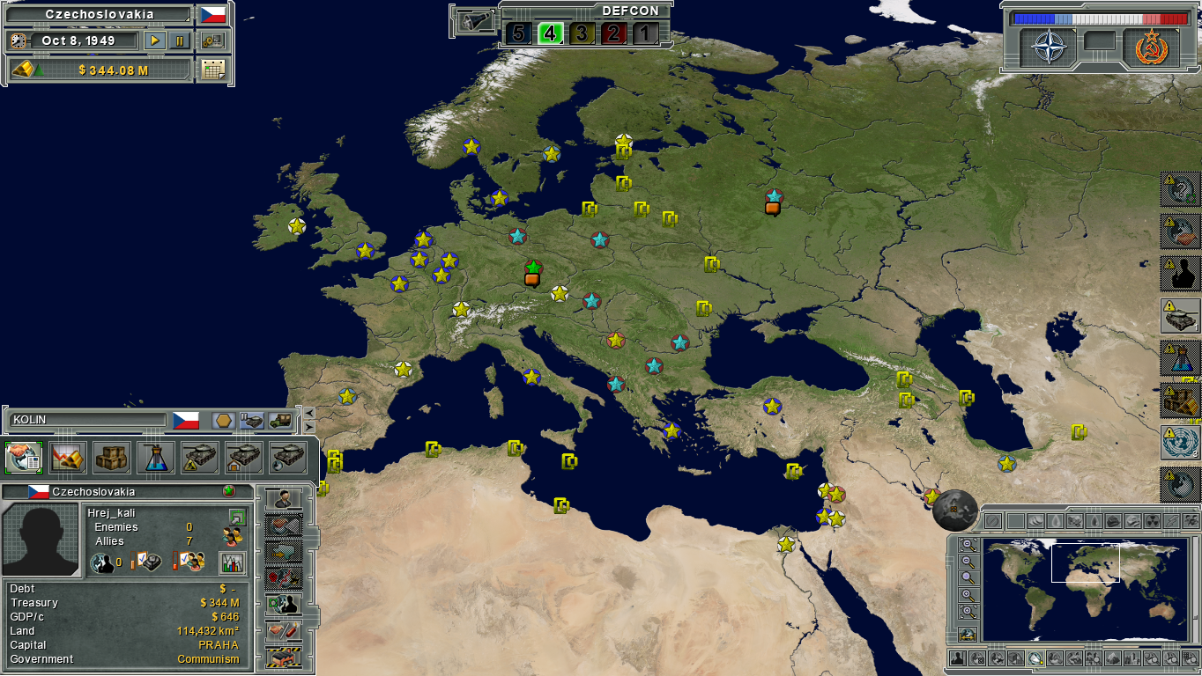Click the military approval tank checkbox icon

[146, 561]
